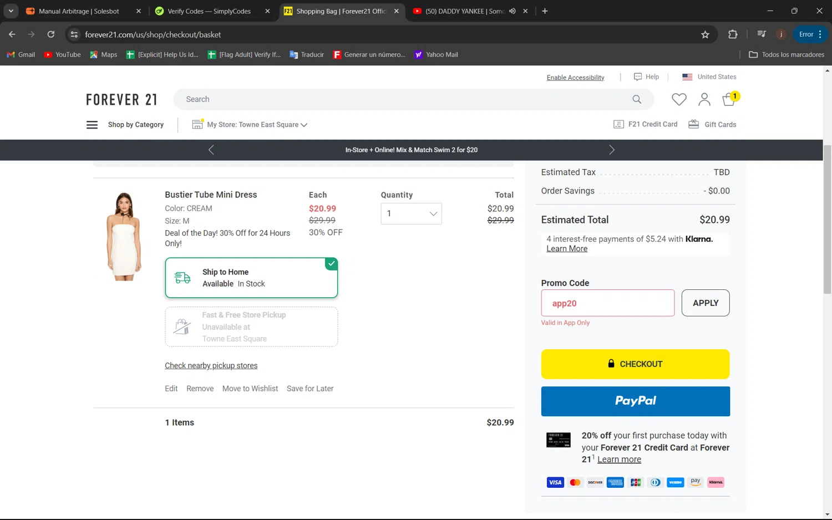Viewport: 832px width, 520px height.
Task: Click Check nearby pickup stores link
Action: [x=211, y=365]
